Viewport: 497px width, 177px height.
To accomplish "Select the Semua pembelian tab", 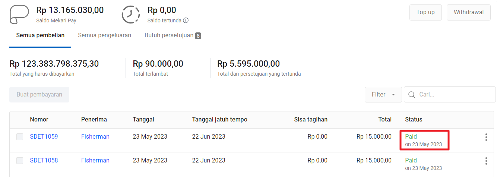I will tap(40, 35).
